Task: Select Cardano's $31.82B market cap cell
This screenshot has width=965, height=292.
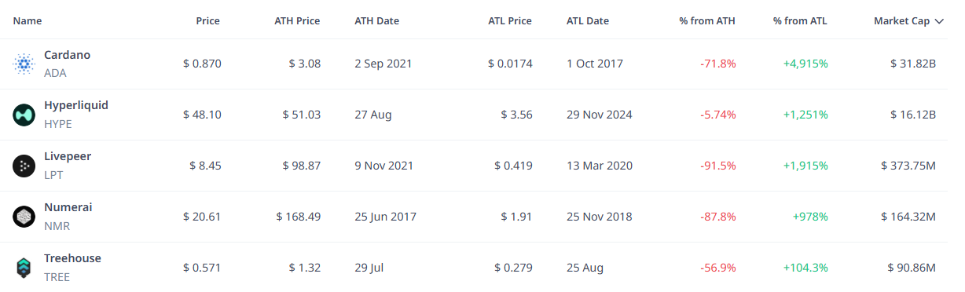Action: tap(912, 64)
